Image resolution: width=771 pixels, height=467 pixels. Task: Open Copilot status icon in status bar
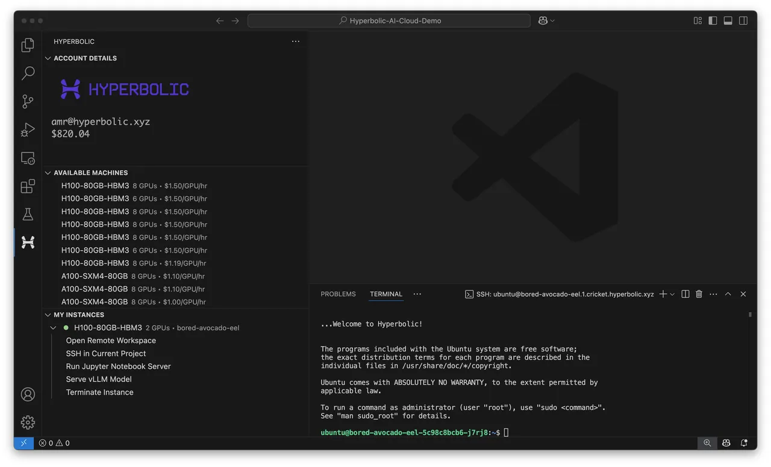pos(726,443)
